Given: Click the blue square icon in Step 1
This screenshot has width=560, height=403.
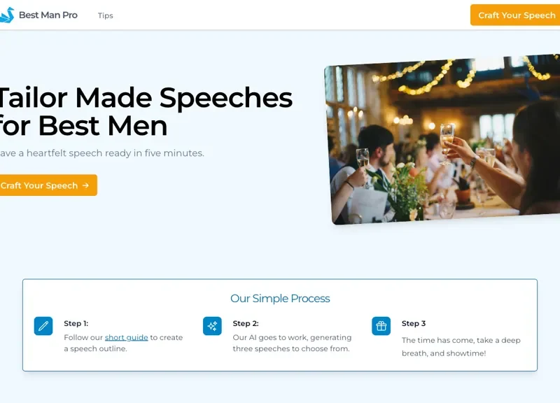Looking at the screenshot, I should 43,326.
